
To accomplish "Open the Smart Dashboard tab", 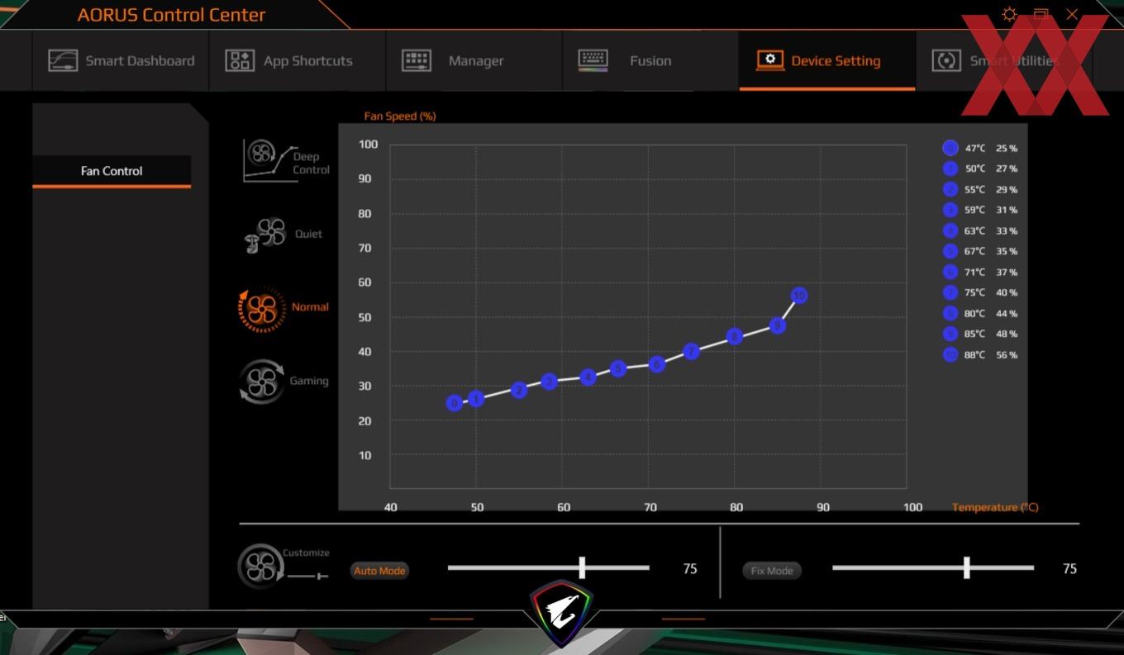I will 121,60.
